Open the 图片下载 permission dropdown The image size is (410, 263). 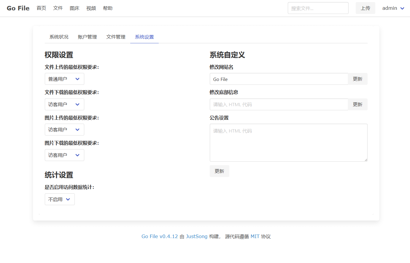pyautogui.click(x=64, y=155)
